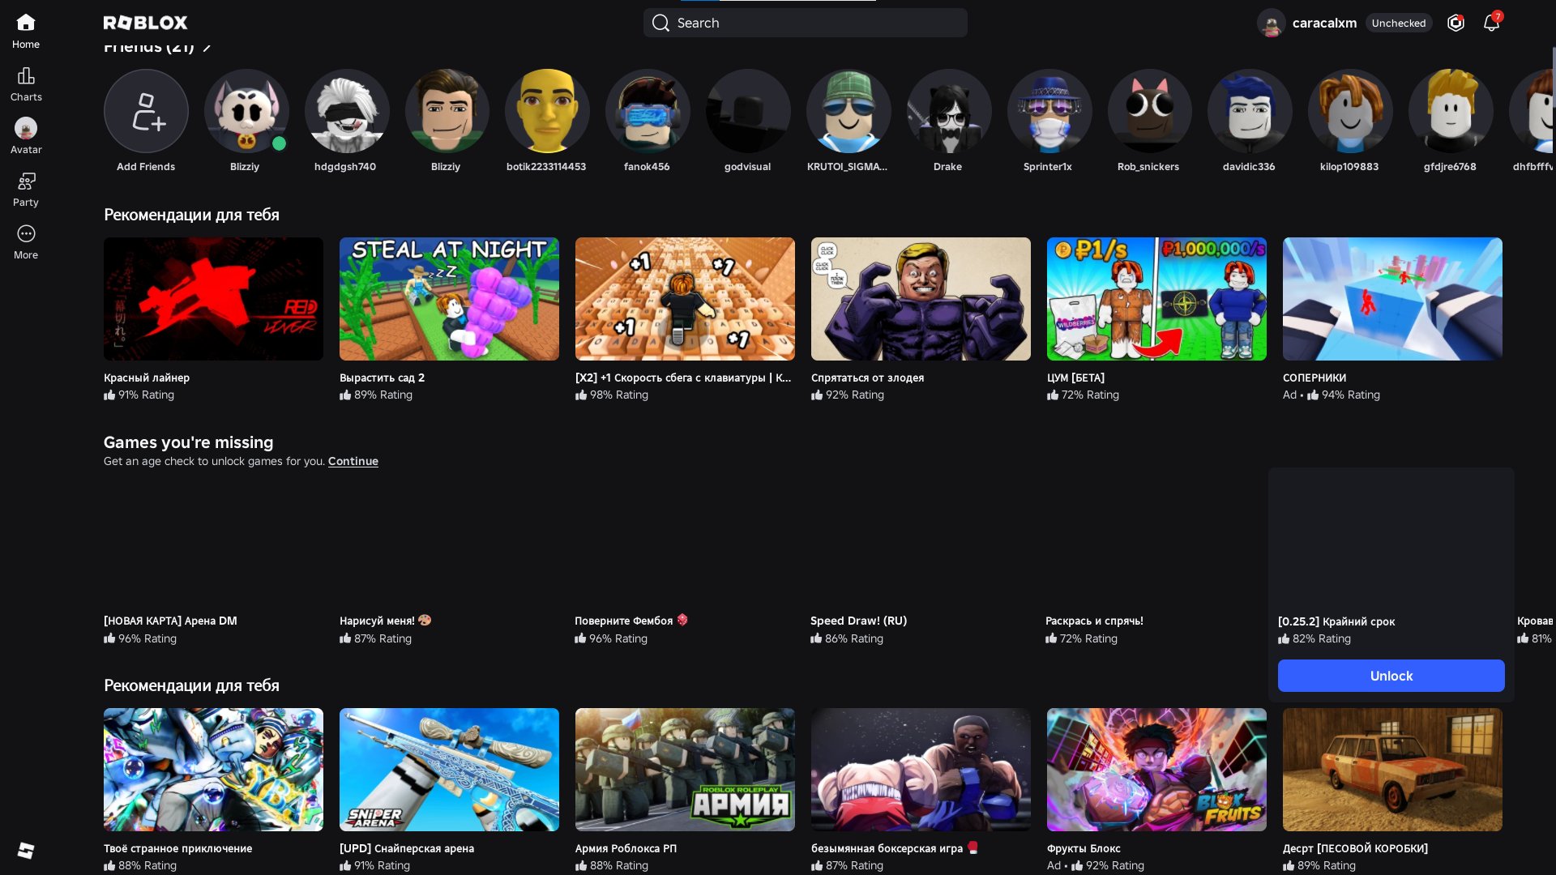Open the Home sidebar item
This screenshot has height=875, width=1556.
(26, 32)
